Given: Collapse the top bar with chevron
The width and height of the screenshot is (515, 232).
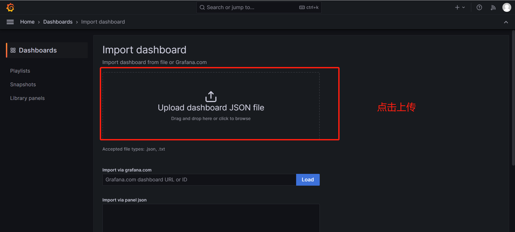Looking at the screenshot, I should click(x=506, y=22).
